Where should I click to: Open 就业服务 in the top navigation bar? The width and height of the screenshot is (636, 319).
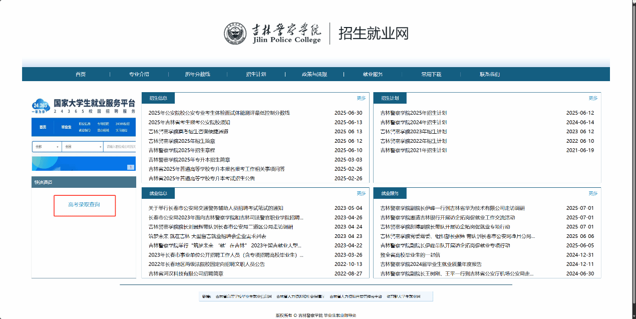tap(373, 74)
